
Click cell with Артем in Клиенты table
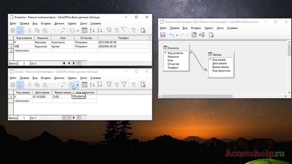click(63, 46)
